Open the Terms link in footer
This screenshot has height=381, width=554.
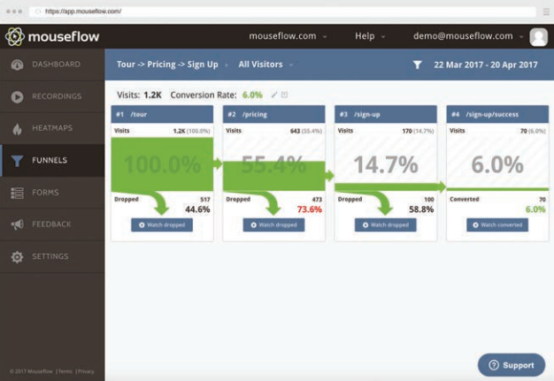pos(65,371)
